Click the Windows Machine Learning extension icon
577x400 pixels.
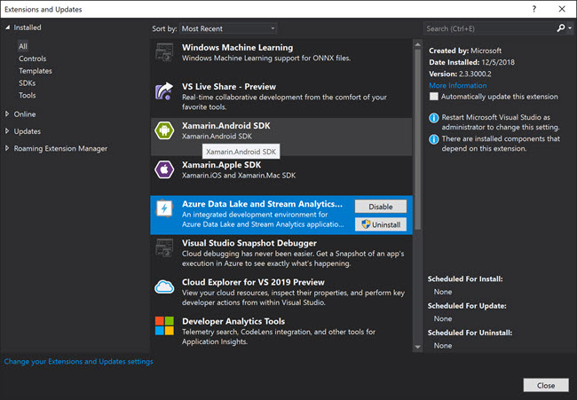(164, 52)
